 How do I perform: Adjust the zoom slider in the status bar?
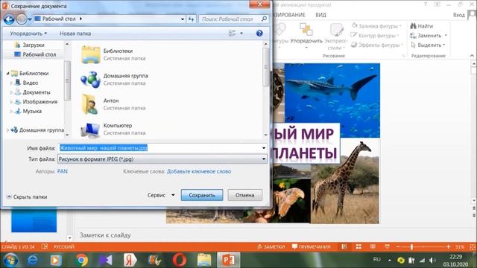[411, 246]
